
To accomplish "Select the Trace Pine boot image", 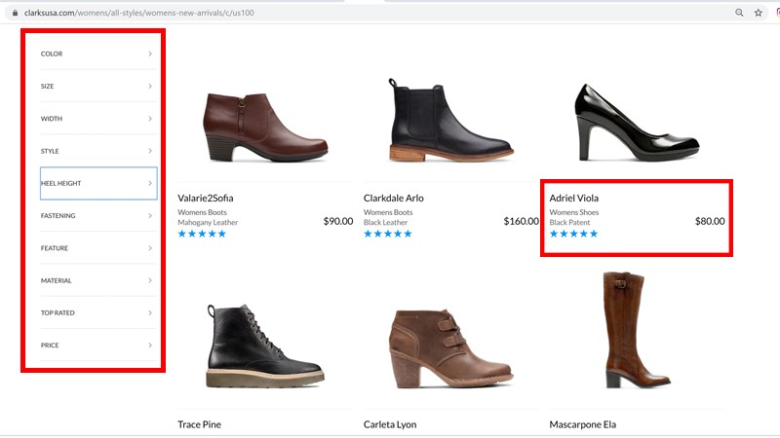I will click(x=263, y=347).
